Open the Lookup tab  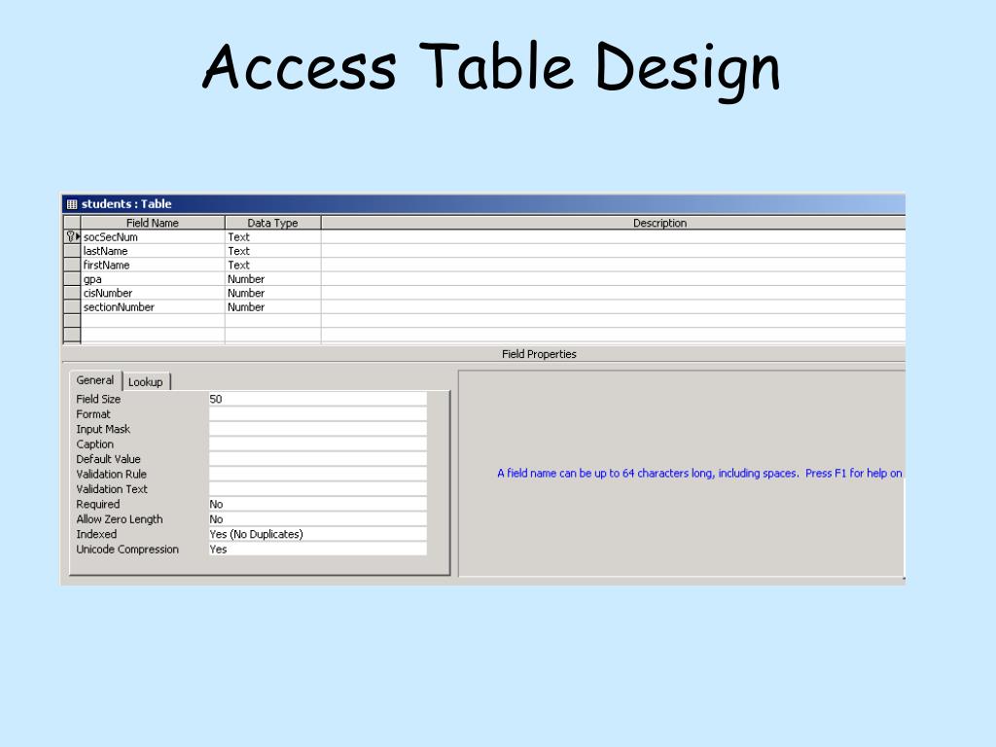pyautogui.click(x=146, y=382)
